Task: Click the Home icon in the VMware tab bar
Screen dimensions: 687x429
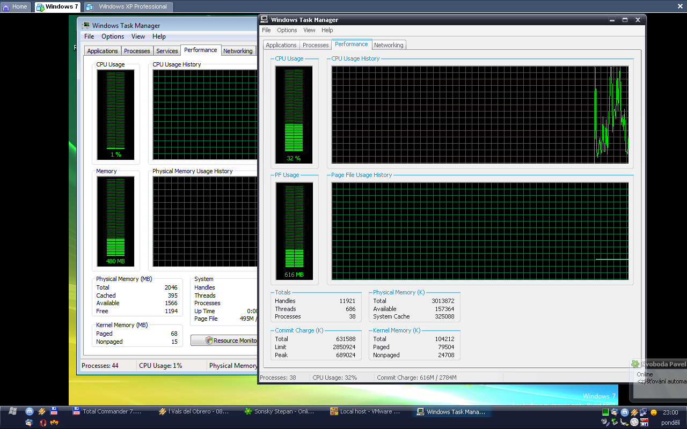Action: click(6, 6)
